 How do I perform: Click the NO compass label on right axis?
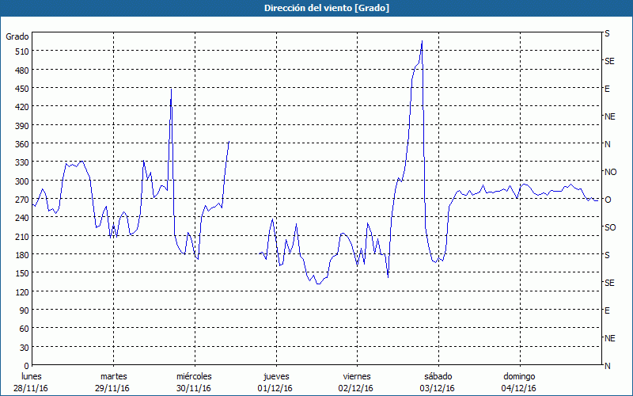pos(610,172)
